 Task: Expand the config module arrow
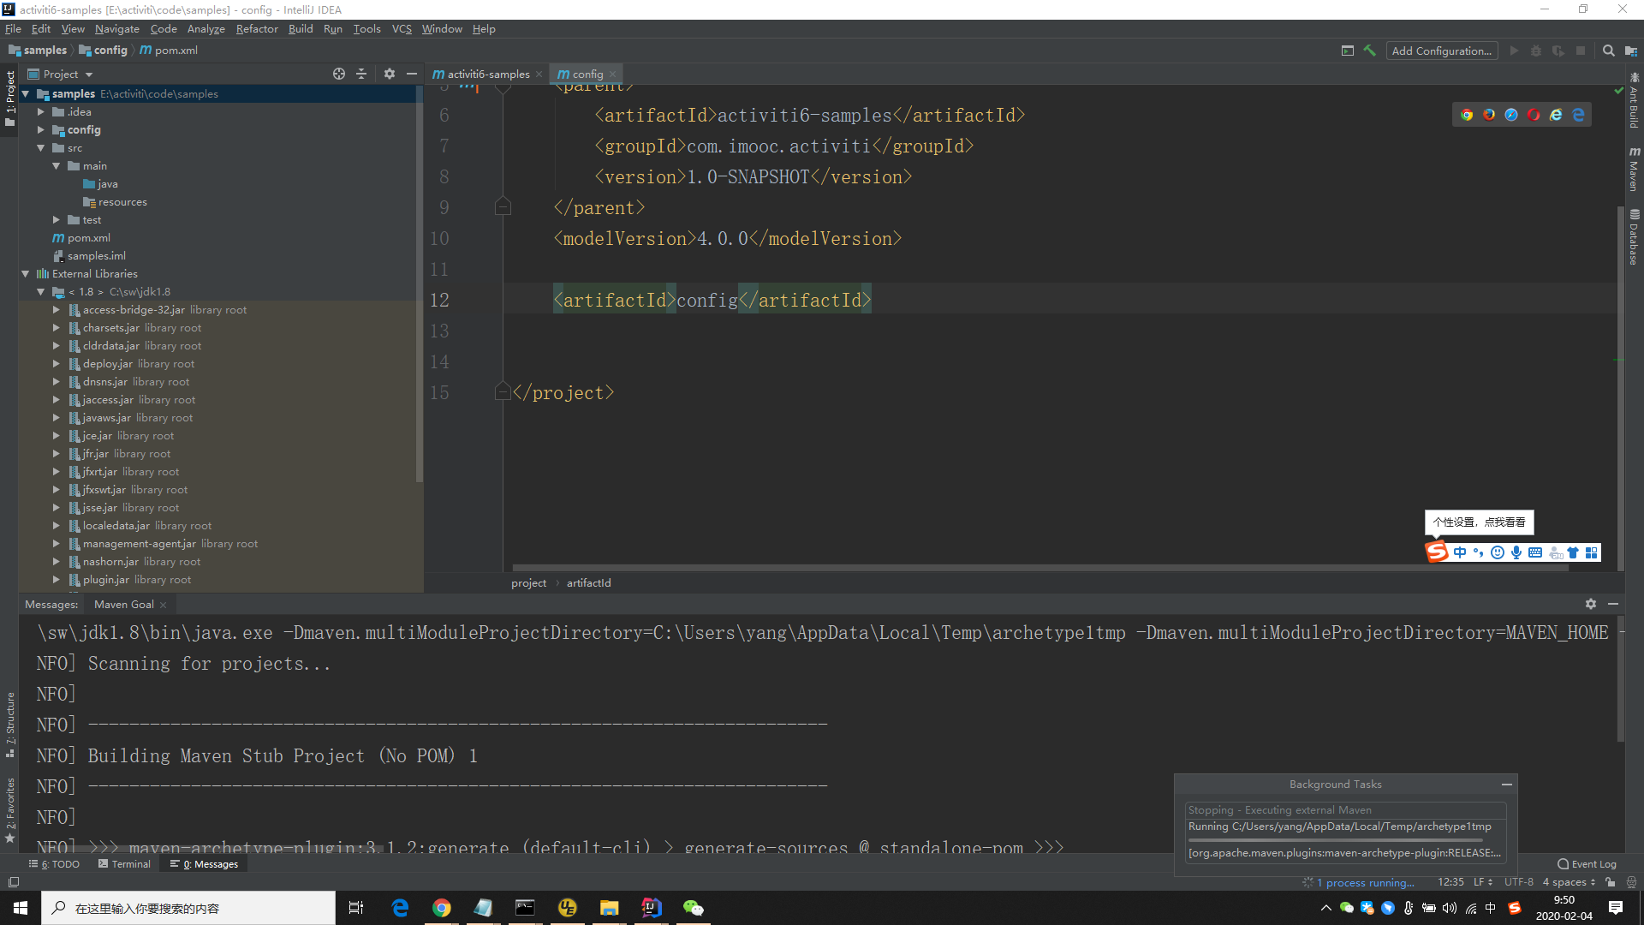pyautogui.click(x=40, y=130)
